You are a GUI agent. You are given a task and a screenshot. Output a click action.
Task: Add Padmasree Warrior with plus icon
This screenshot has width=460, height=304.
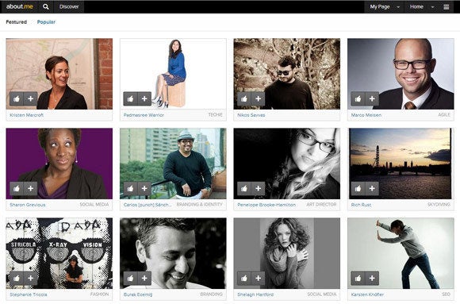click(144, 98)
